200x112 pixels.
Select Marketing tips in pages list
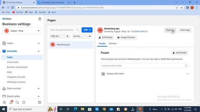coord(71,45)
